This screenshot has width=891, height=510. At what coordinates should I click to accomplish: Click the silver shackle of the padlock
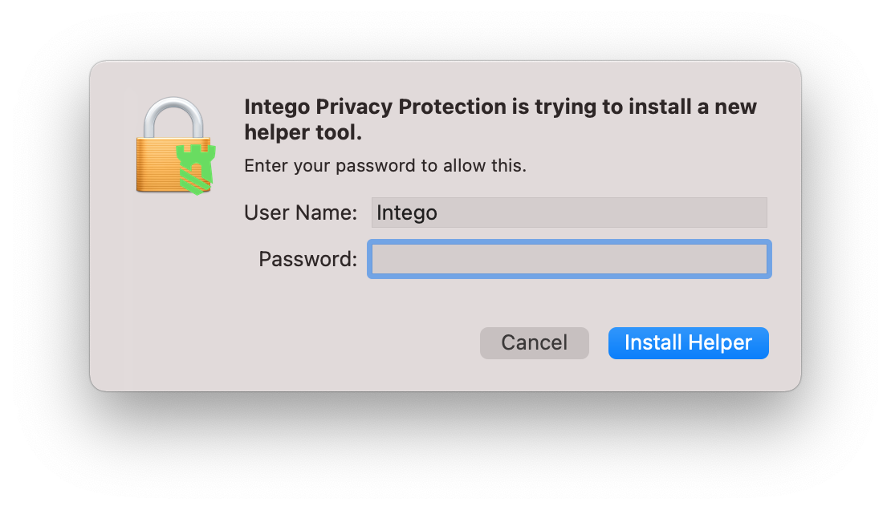pos(173,118)
